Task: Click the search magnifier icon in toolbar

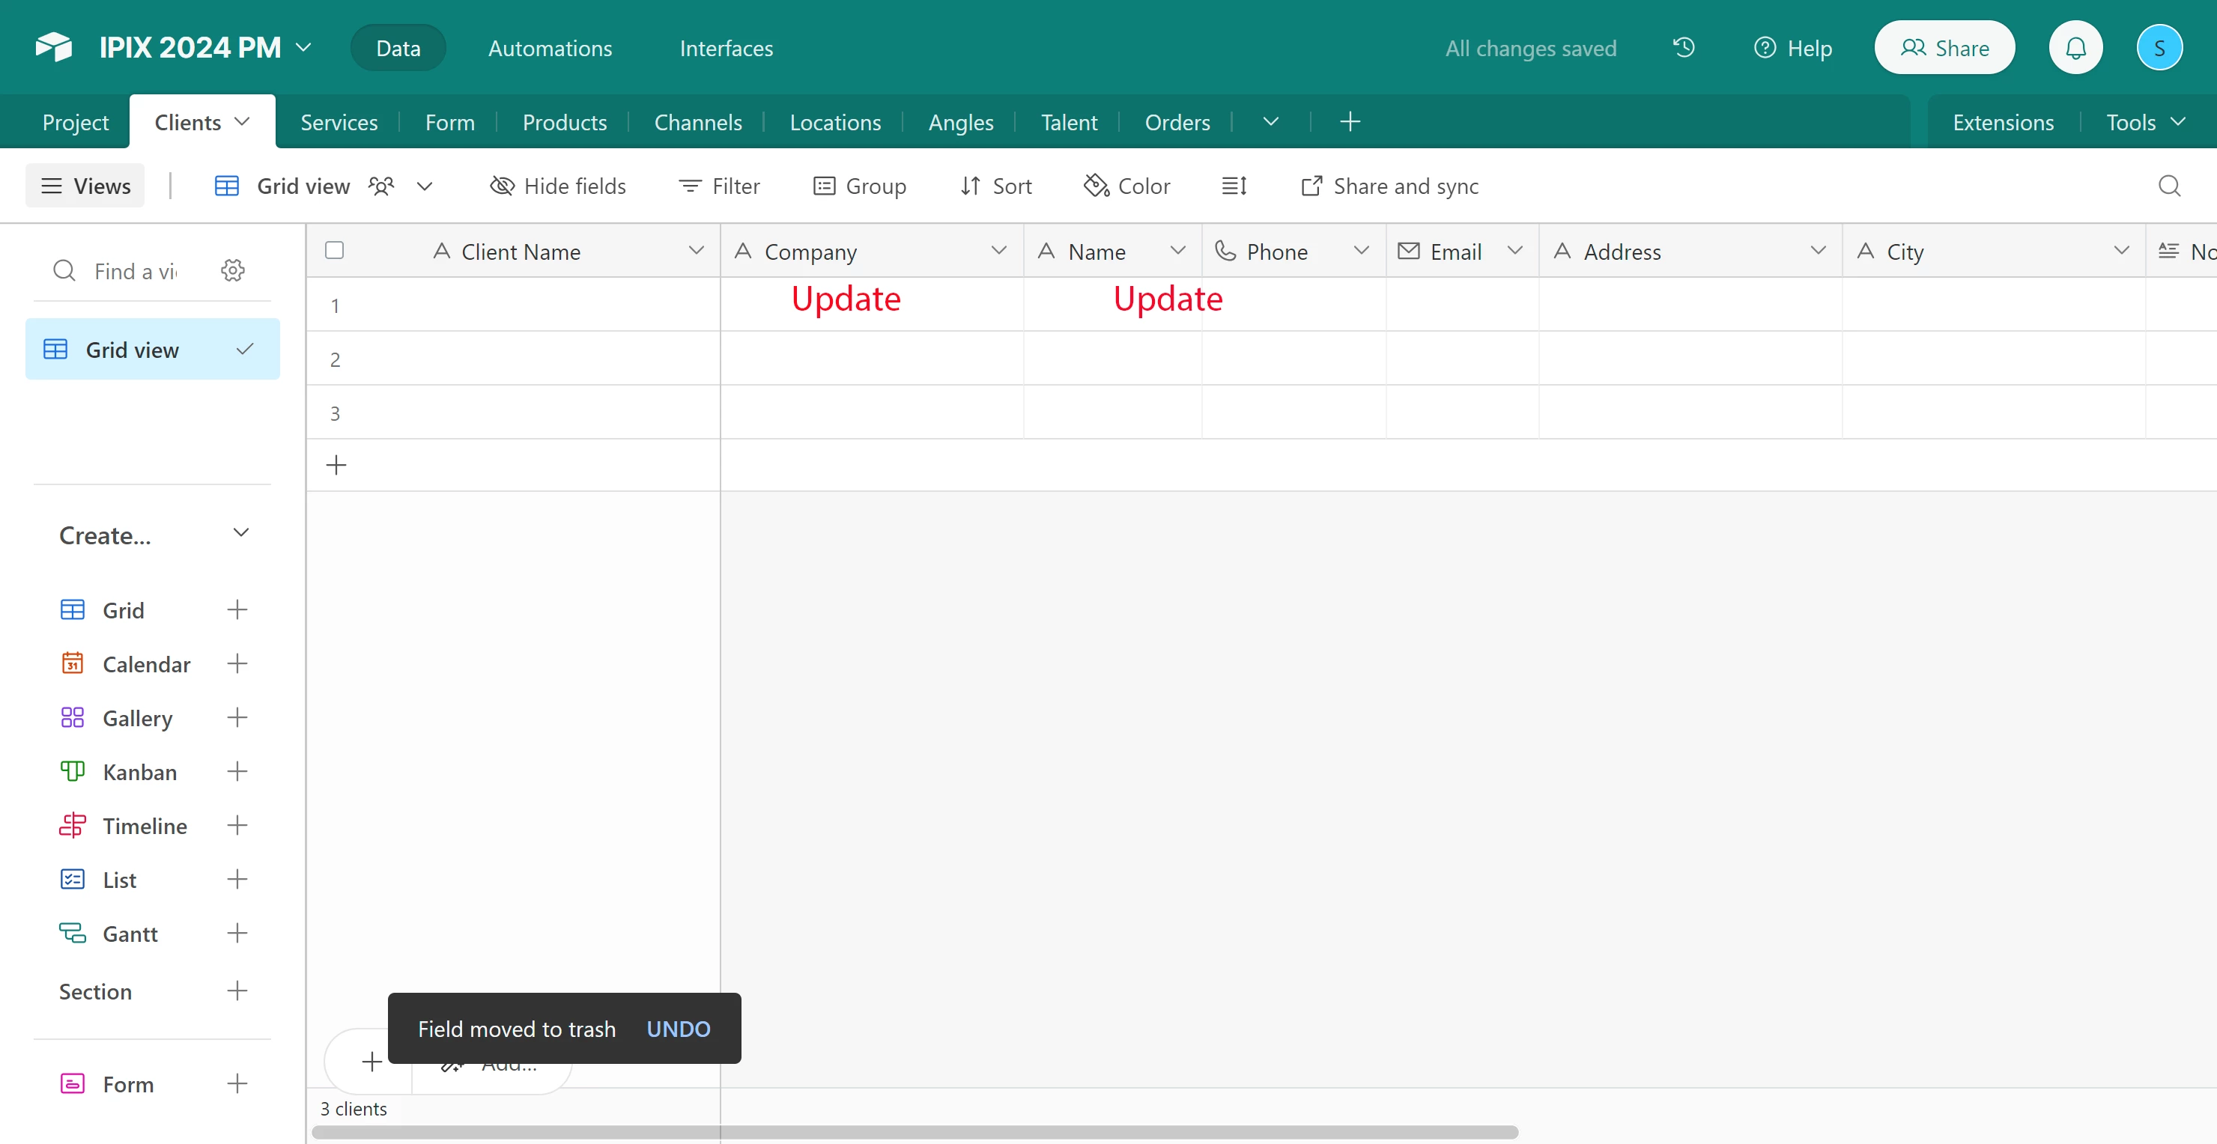Action: (2169, 186)
